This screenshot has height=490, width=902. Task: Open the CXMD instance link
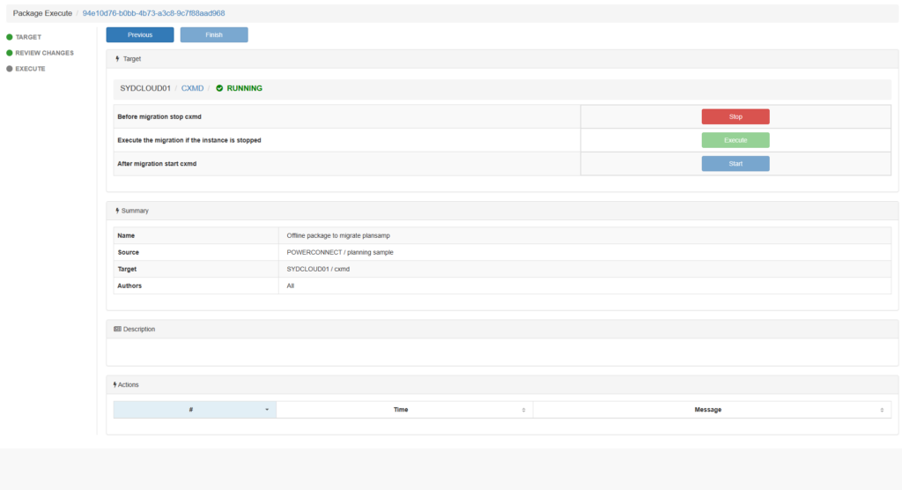[192, 88]
